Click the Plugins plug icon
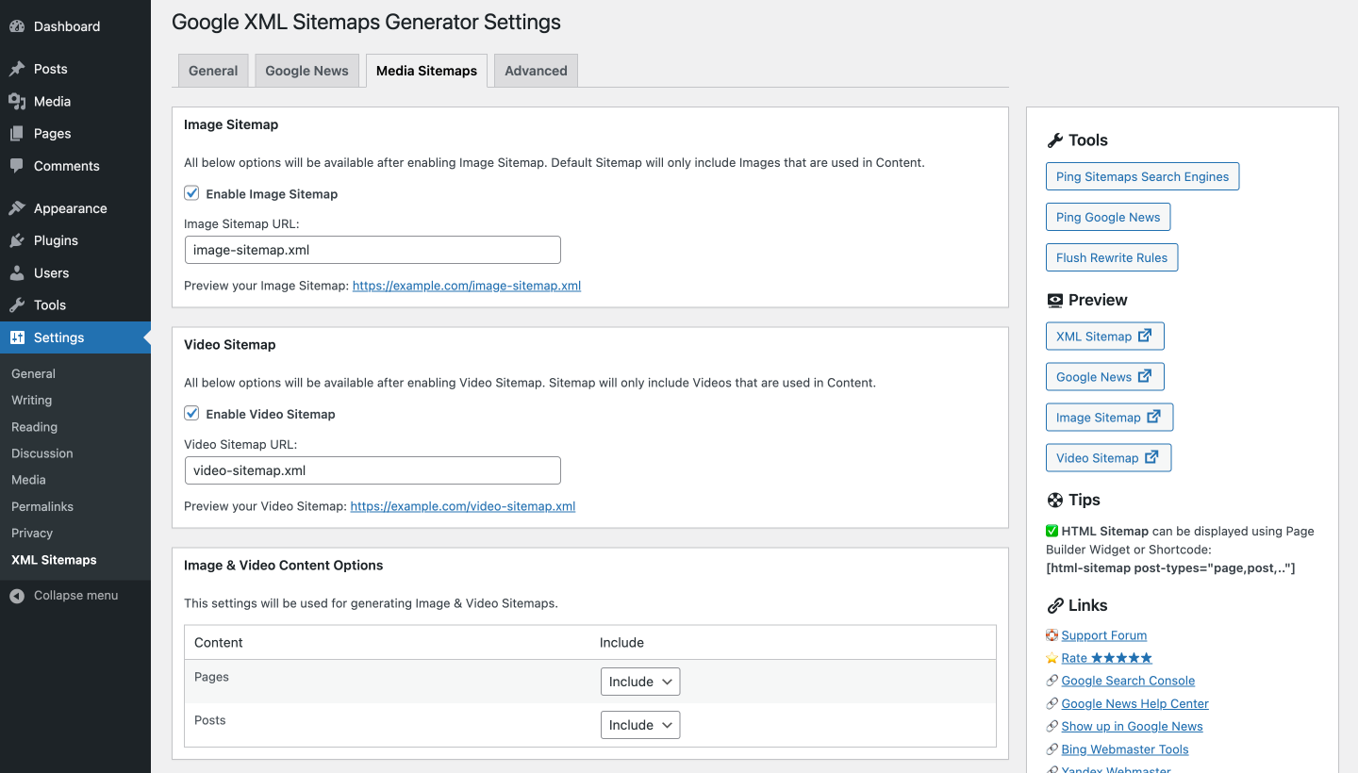Screen dimensions: 1358x773 point(17,240)
